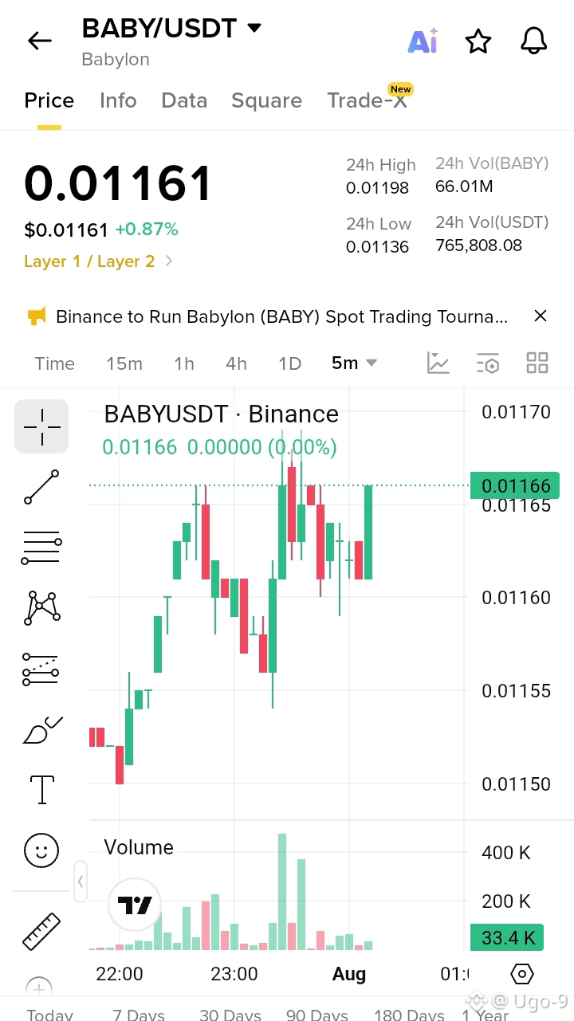Click the 24h Low value 0.01136

coord(377,247)
